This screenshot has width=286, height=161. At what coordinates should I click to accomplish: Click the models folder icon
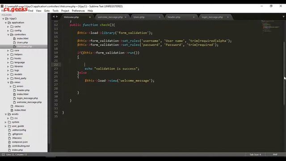[12, 75]
